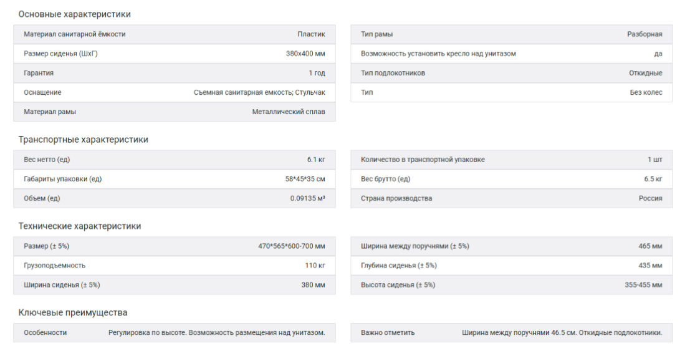
Task: Click the 'Тип рамы' row label
Action: pos(376,34)
